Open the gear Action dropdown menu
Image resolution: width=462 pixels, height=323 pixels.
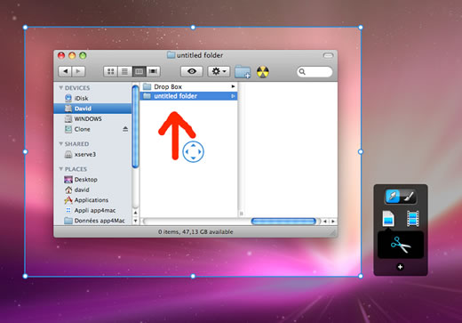[x=219, y=71]
